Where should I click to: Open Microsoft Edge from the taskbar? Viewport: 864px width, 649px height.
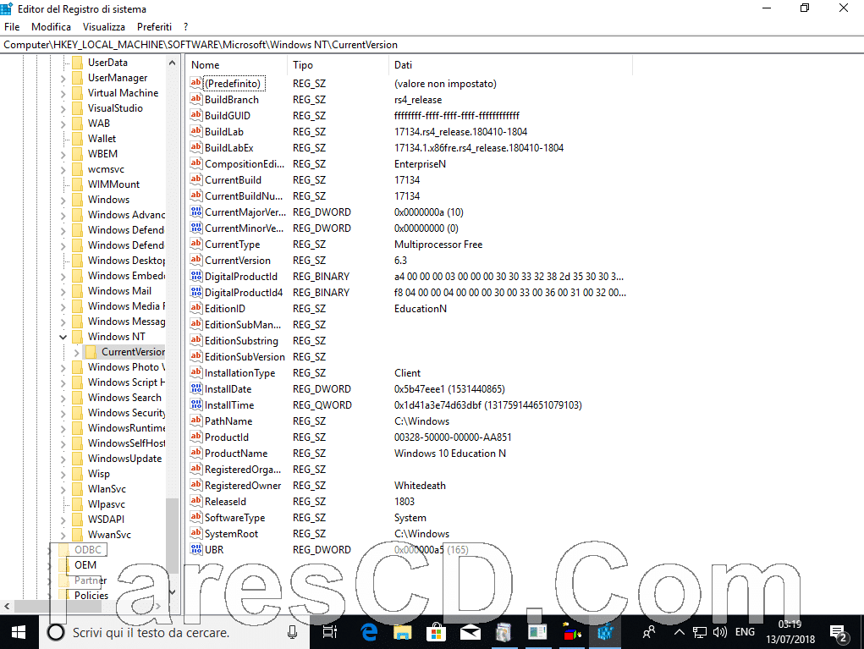[x=369, y=632]
